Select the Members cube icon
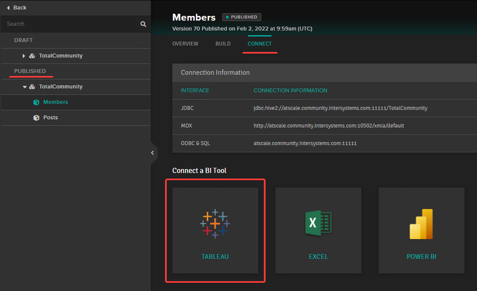The height and width of the screenshot is (291, 477). [36, 103]
